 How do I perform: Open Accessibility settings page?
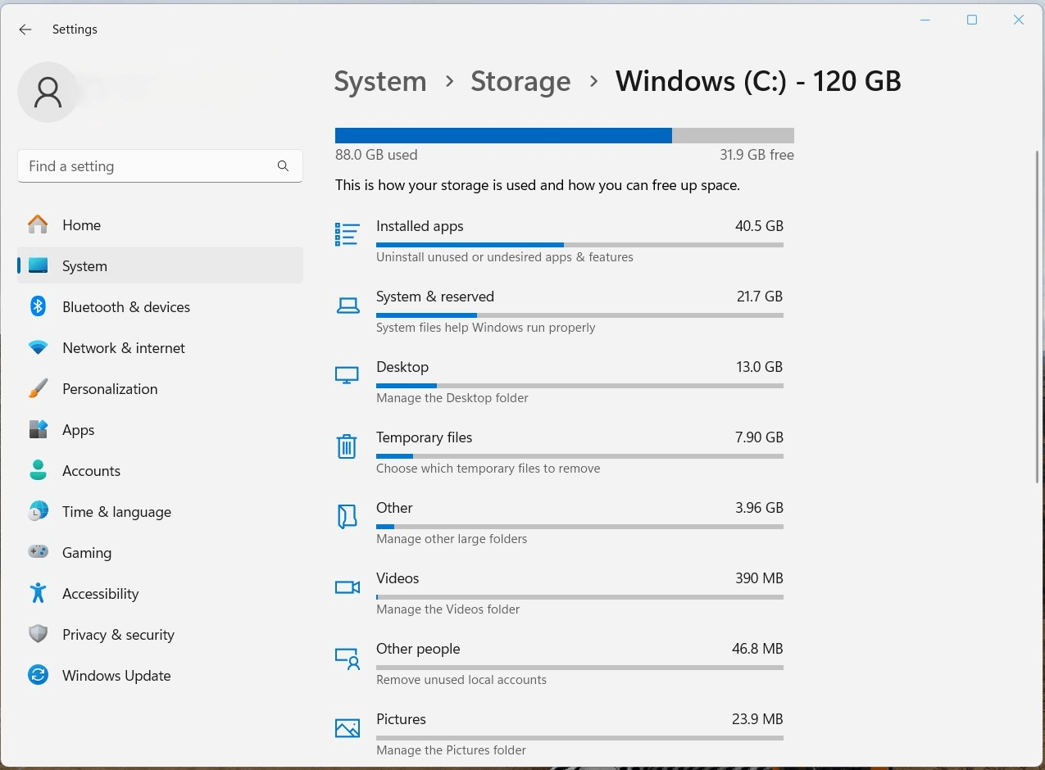100,594
